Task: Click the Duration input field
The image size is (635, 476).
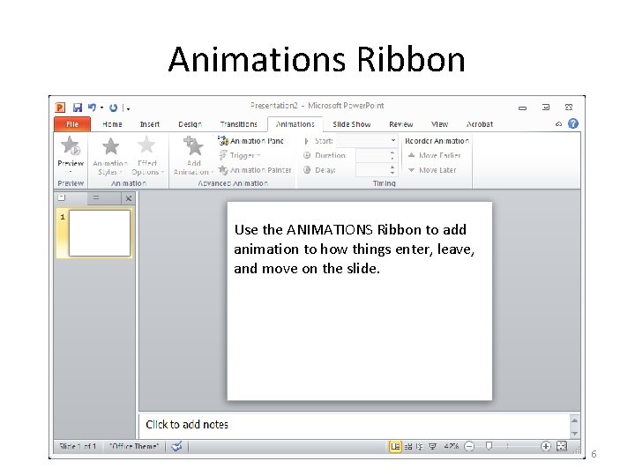Action: (372, 155)
